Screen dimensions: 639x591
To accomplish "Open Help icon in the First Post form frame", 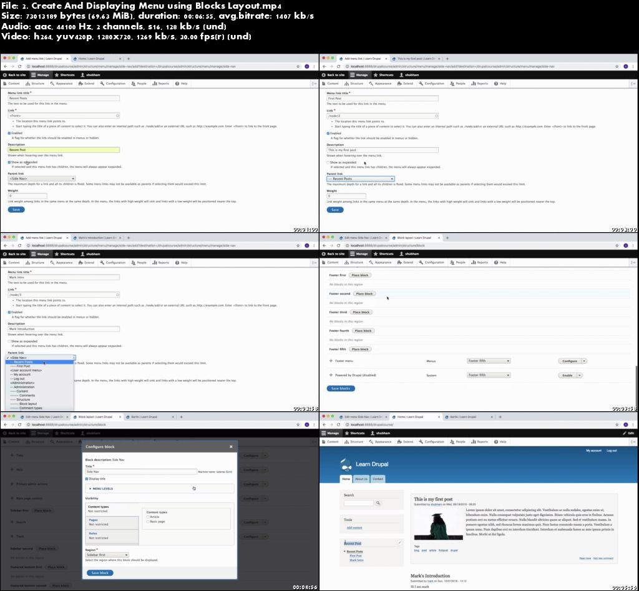I will 496,84.
